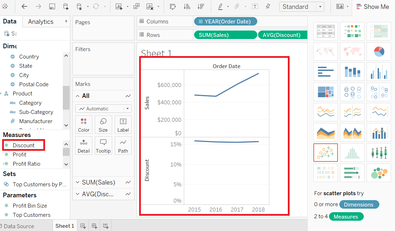
Task: Select the Sheet 1 tab
Action: (65, 226)
